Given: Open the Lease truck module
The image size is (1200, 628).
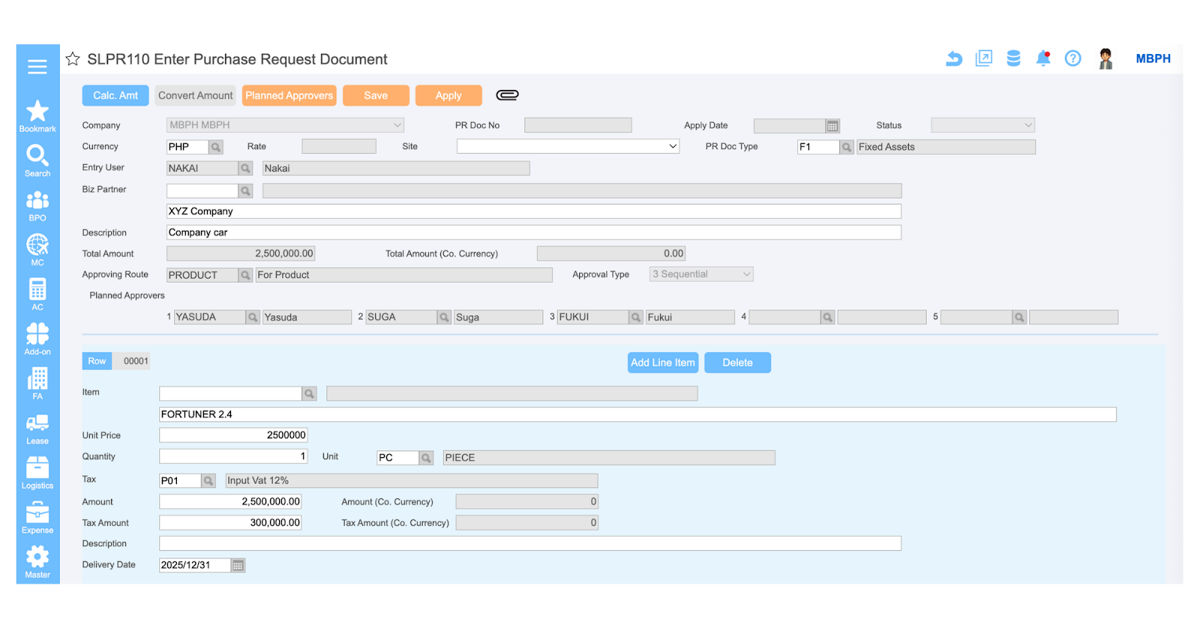Looking at the screenshot, I should (x=37, y=429).
